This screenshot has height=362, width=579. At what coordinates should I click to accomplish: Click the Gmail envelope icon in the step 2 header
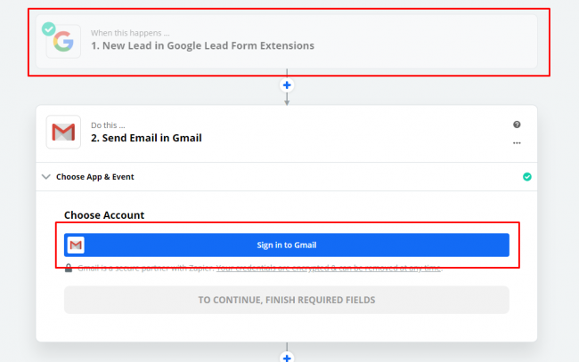[63, 133]
